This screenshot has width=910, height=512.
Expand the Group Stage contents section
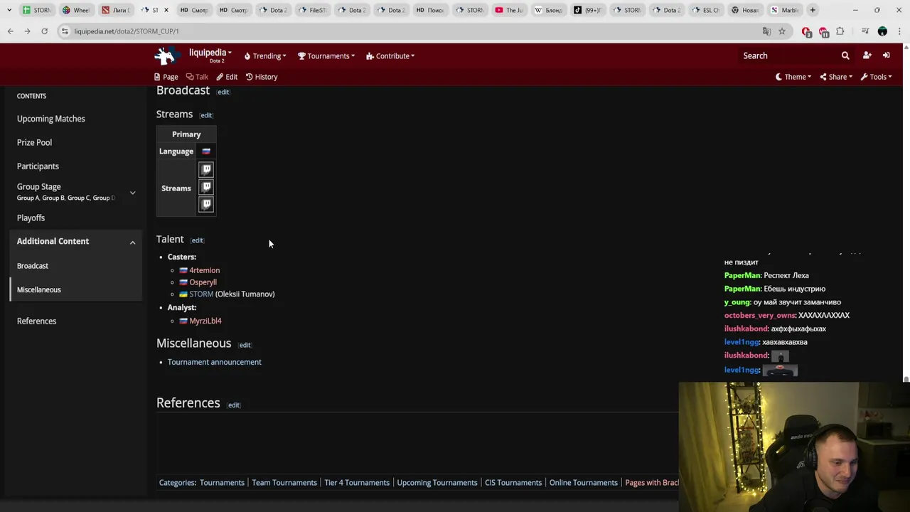coord(132,193)
